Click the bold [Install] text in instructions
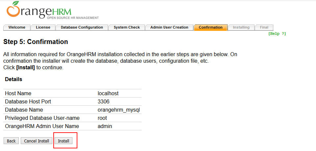 [x=25, y=68]
